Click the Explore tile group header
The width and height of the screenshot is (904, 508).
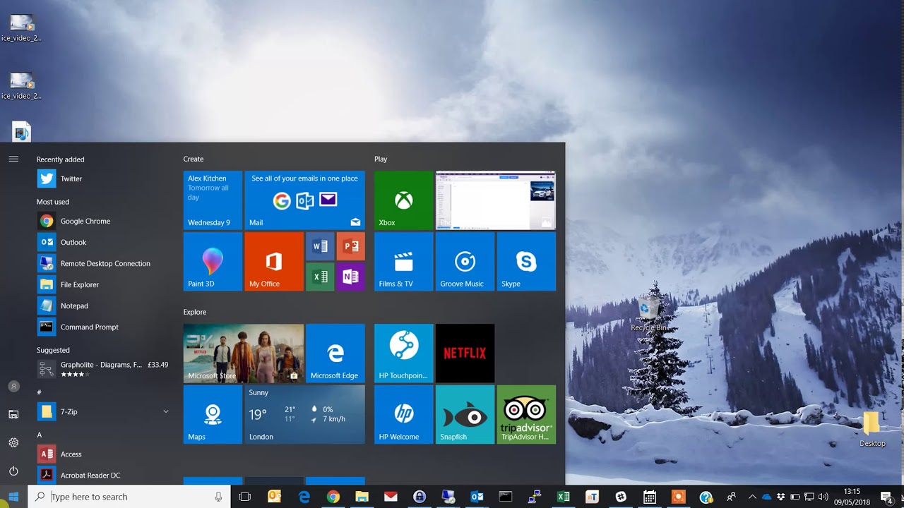195,312
